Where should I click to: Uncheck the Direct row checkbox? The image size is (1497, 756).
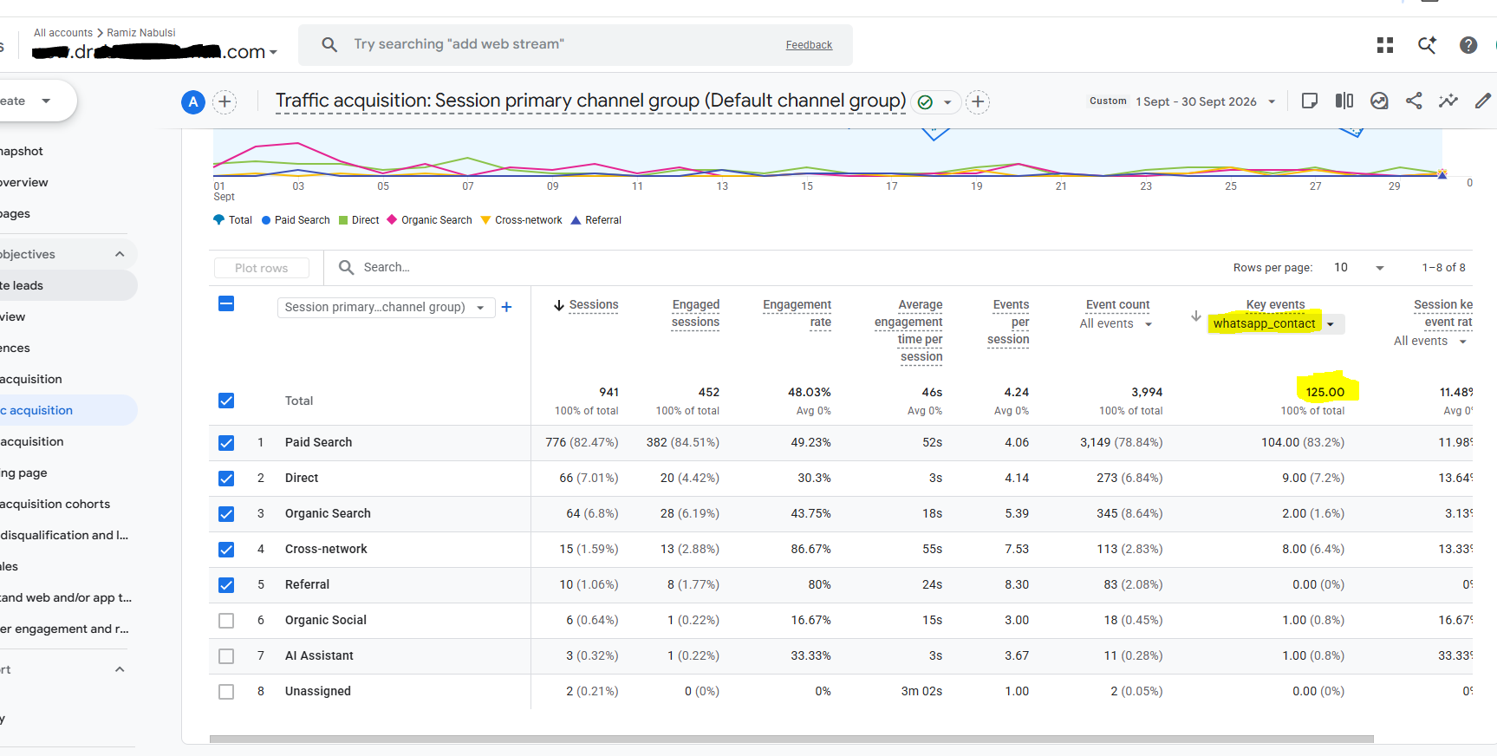click(226, 479)
